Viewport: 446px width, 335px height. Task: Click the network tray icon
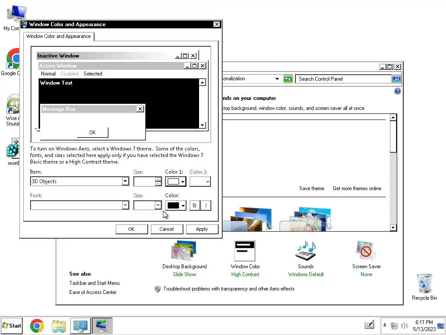point(394,325)
